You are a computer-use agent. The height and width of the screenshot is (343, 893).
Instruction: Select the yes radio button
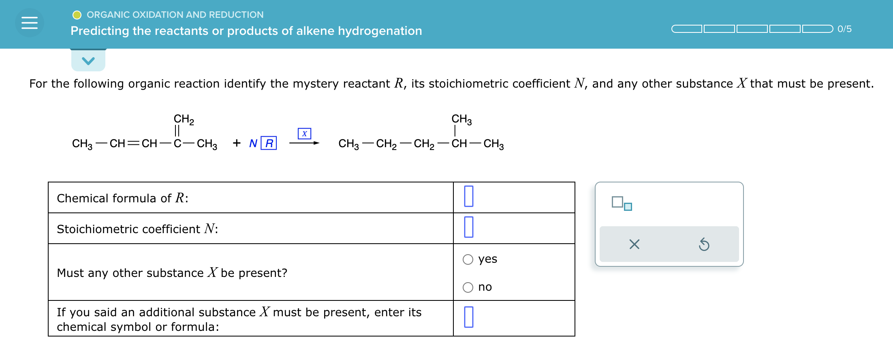point(468,259)
